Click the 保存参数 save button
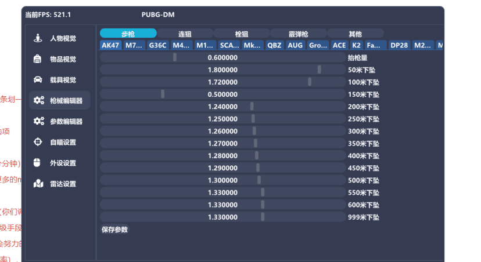481x262 pixels. click(114, 230)
